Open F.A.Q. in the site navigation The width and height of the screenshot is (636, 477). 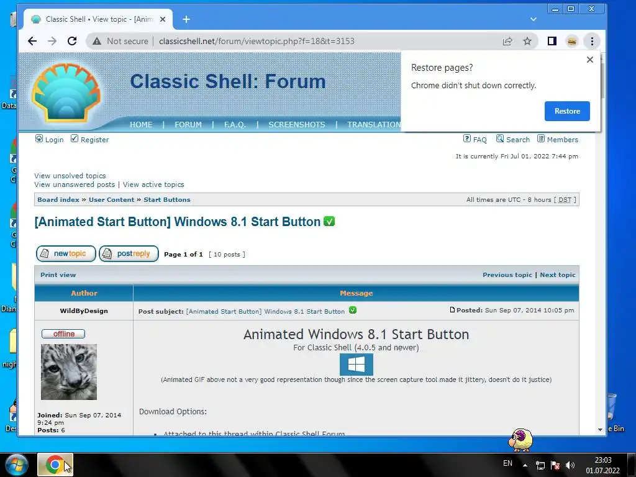click(x=235, y=124)
